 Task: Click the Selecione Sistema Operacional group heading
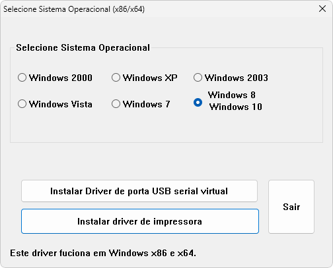(83, 47)
